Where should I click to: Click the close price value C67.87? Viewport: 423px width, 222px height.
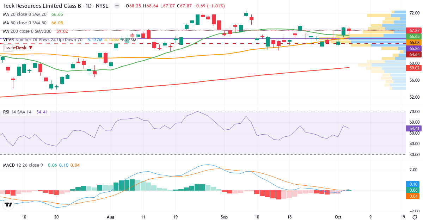tap(185, 6)
